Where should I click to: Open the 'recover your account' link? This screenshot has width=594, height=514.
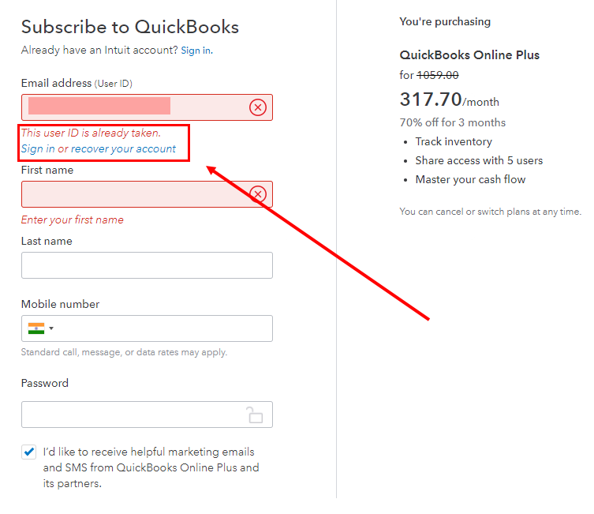point(124,149)
